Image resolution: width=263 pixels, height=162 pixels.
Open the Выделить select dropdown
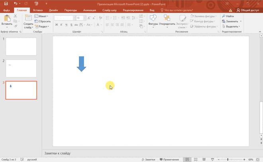coord(231,26)
